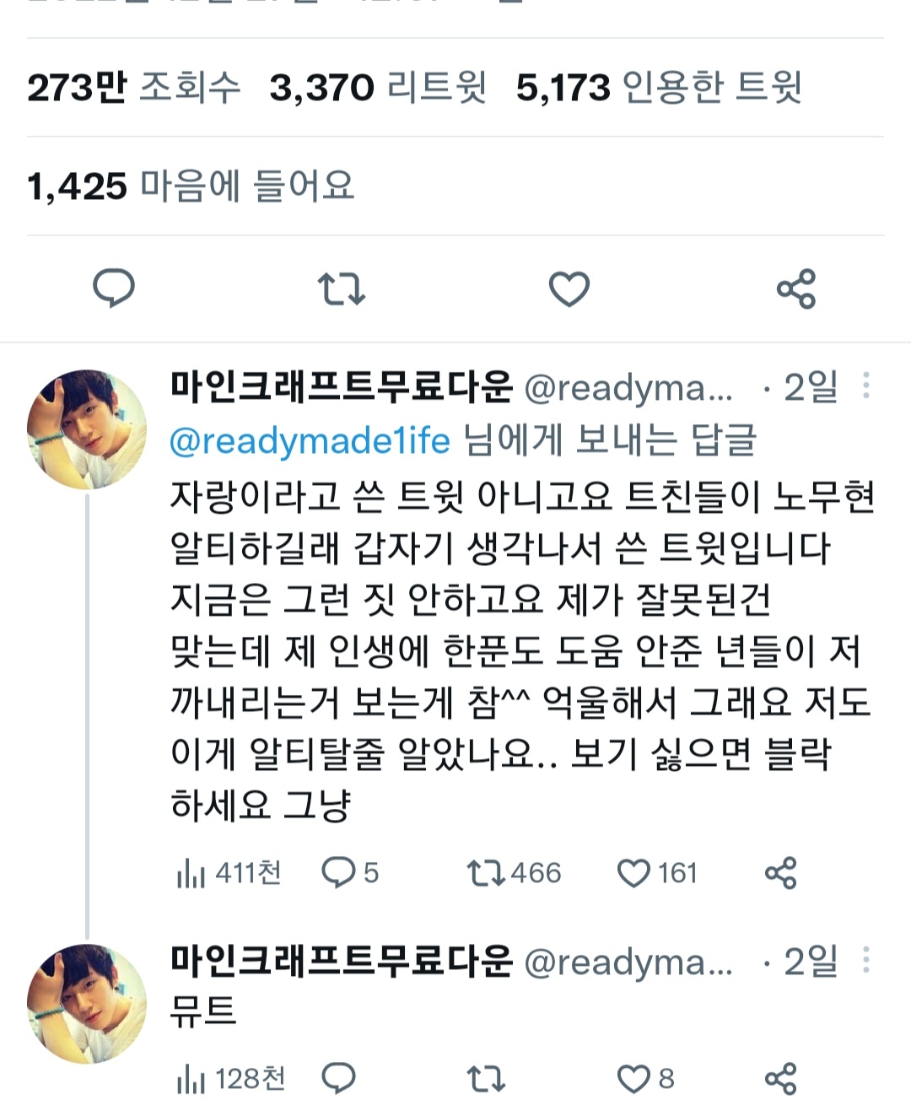Open second reply's profile picture
911x1116 pixels.
[86, 1003]
